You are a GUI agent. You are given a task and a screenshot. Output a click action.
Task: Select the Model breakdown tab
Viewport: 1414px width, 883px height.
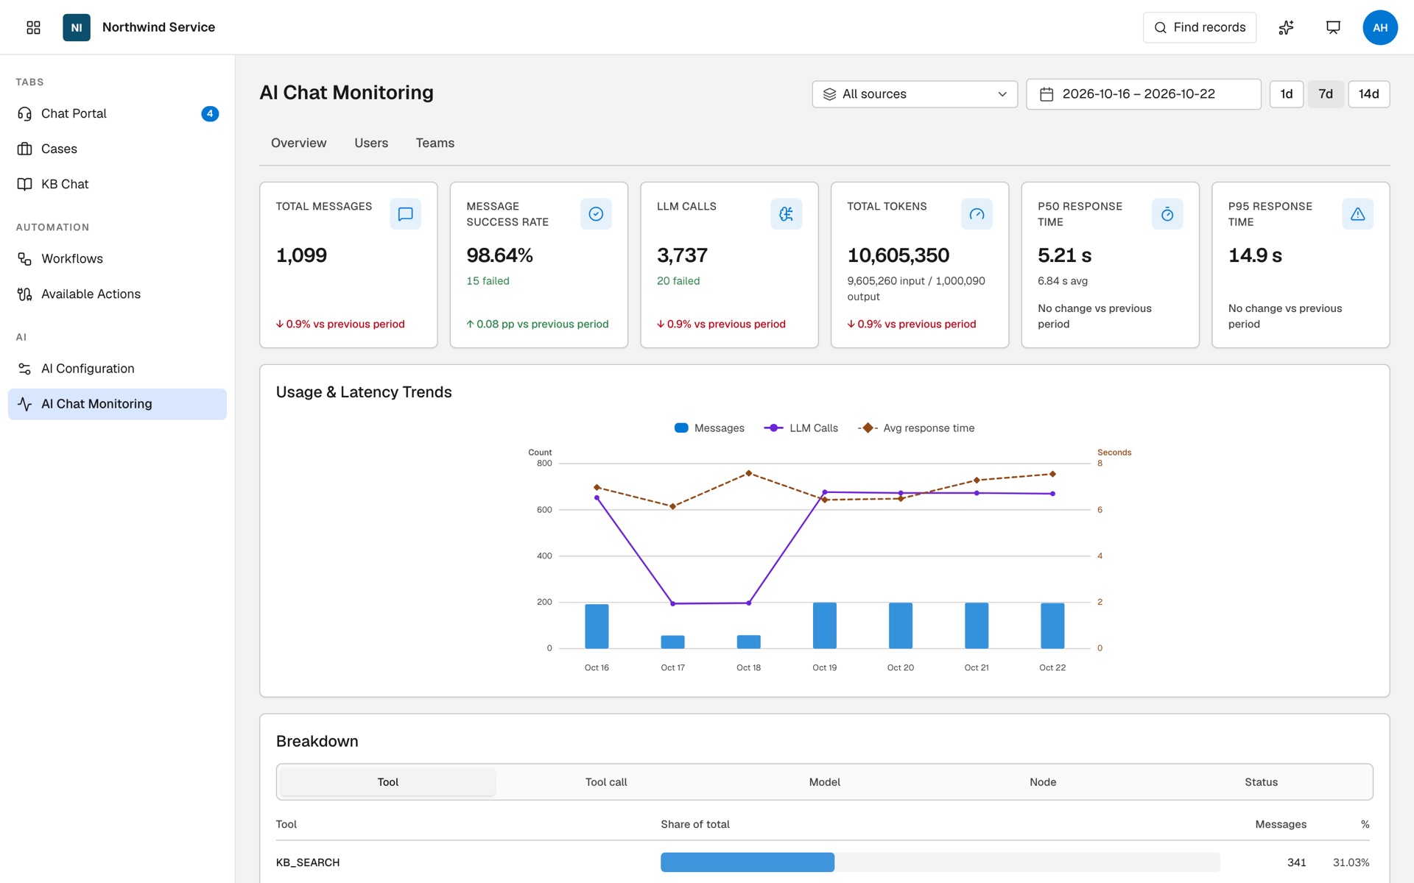[x=825, y=782]
